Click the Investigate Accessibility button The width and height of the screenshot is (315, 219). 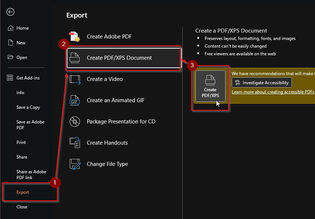(261, 82)
